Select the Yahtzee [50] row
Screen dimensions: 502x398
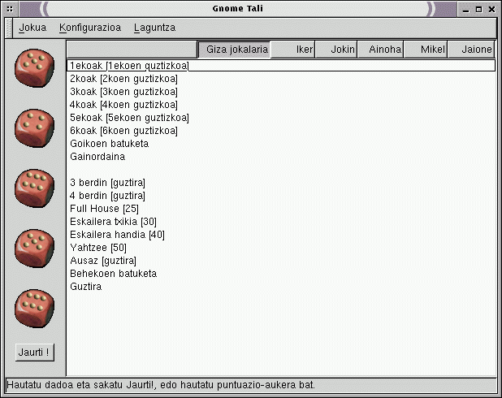(x=281, y=248)
